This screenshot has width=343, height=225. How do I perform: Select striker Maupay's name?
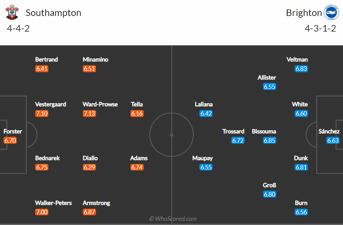[202, 158]
